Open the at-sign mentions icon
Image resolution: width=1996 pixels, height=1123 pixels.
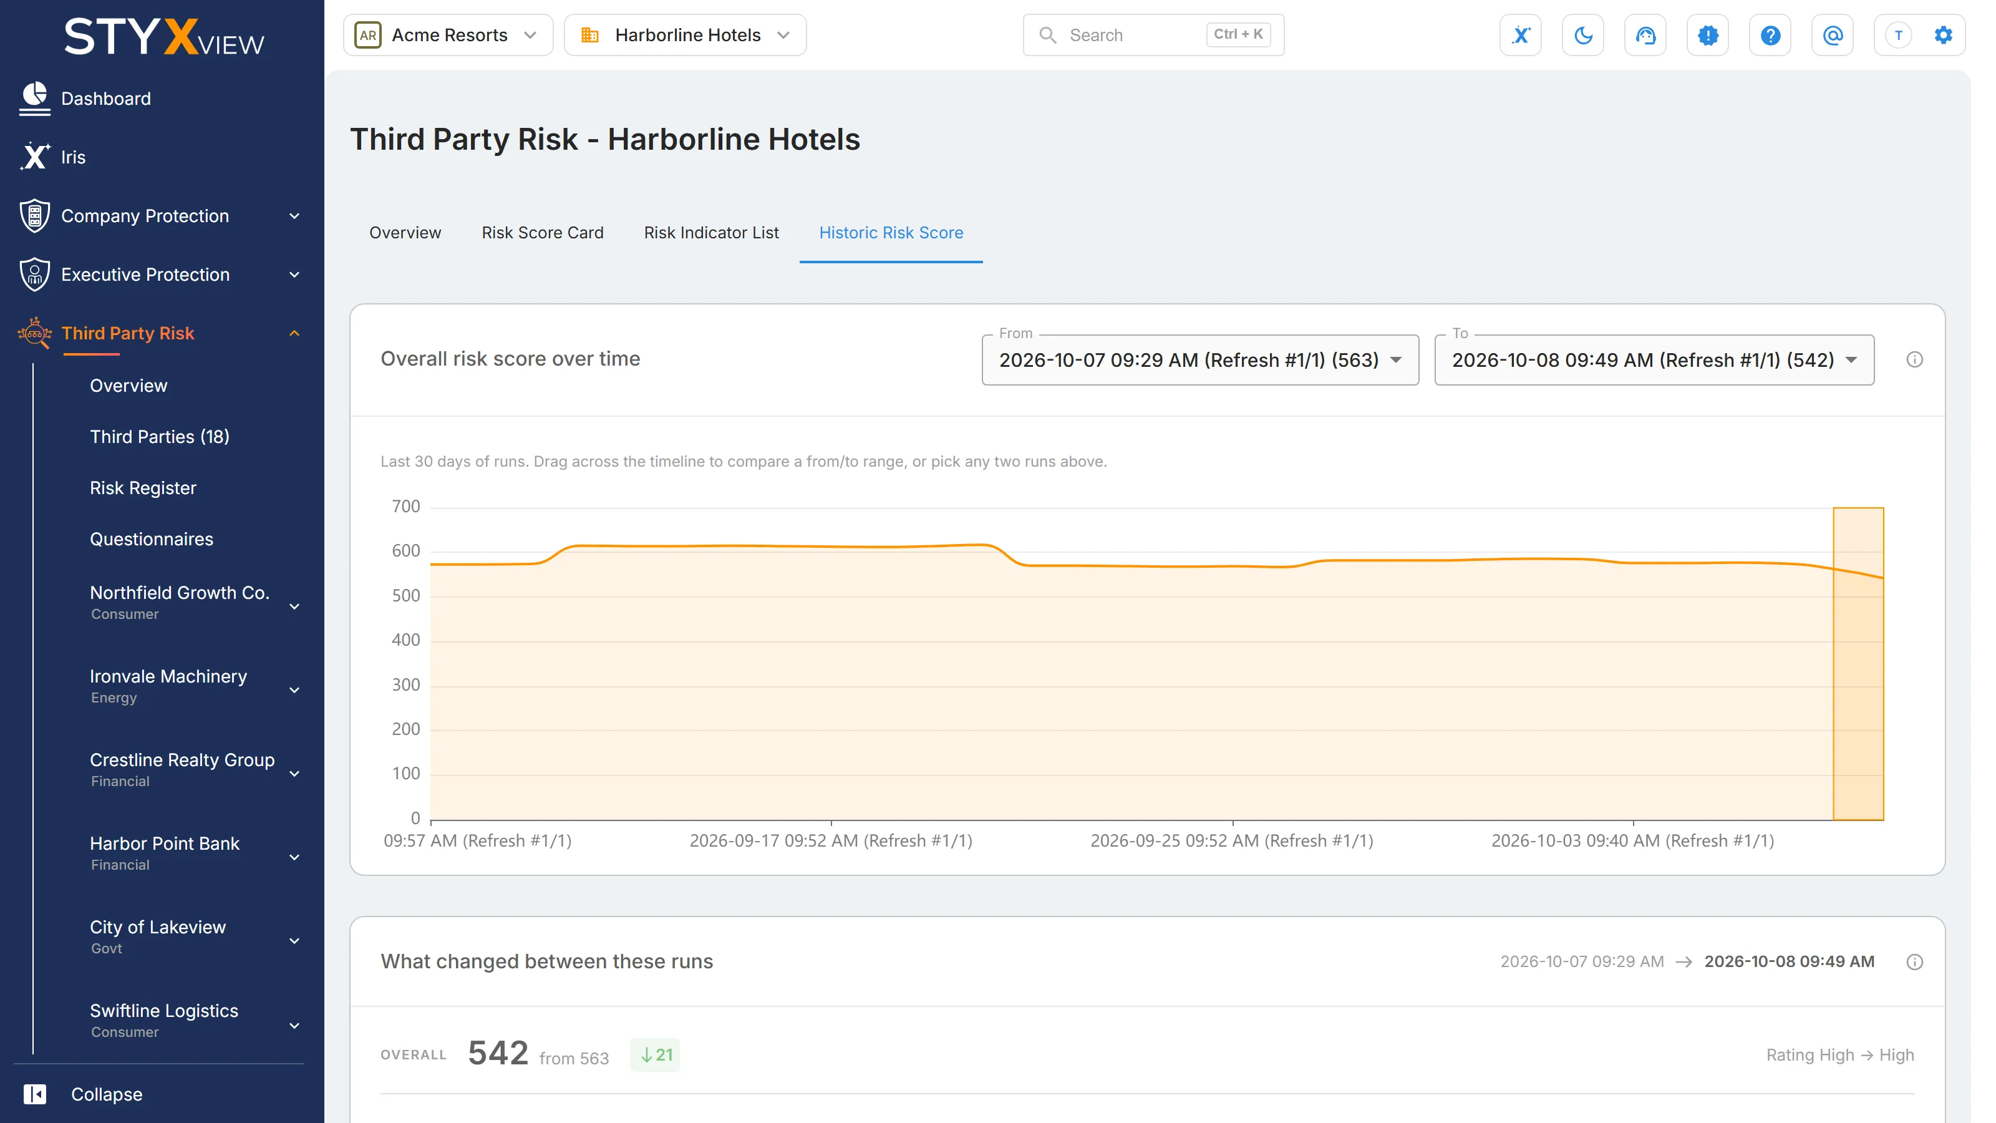[x=1833, y=35]
